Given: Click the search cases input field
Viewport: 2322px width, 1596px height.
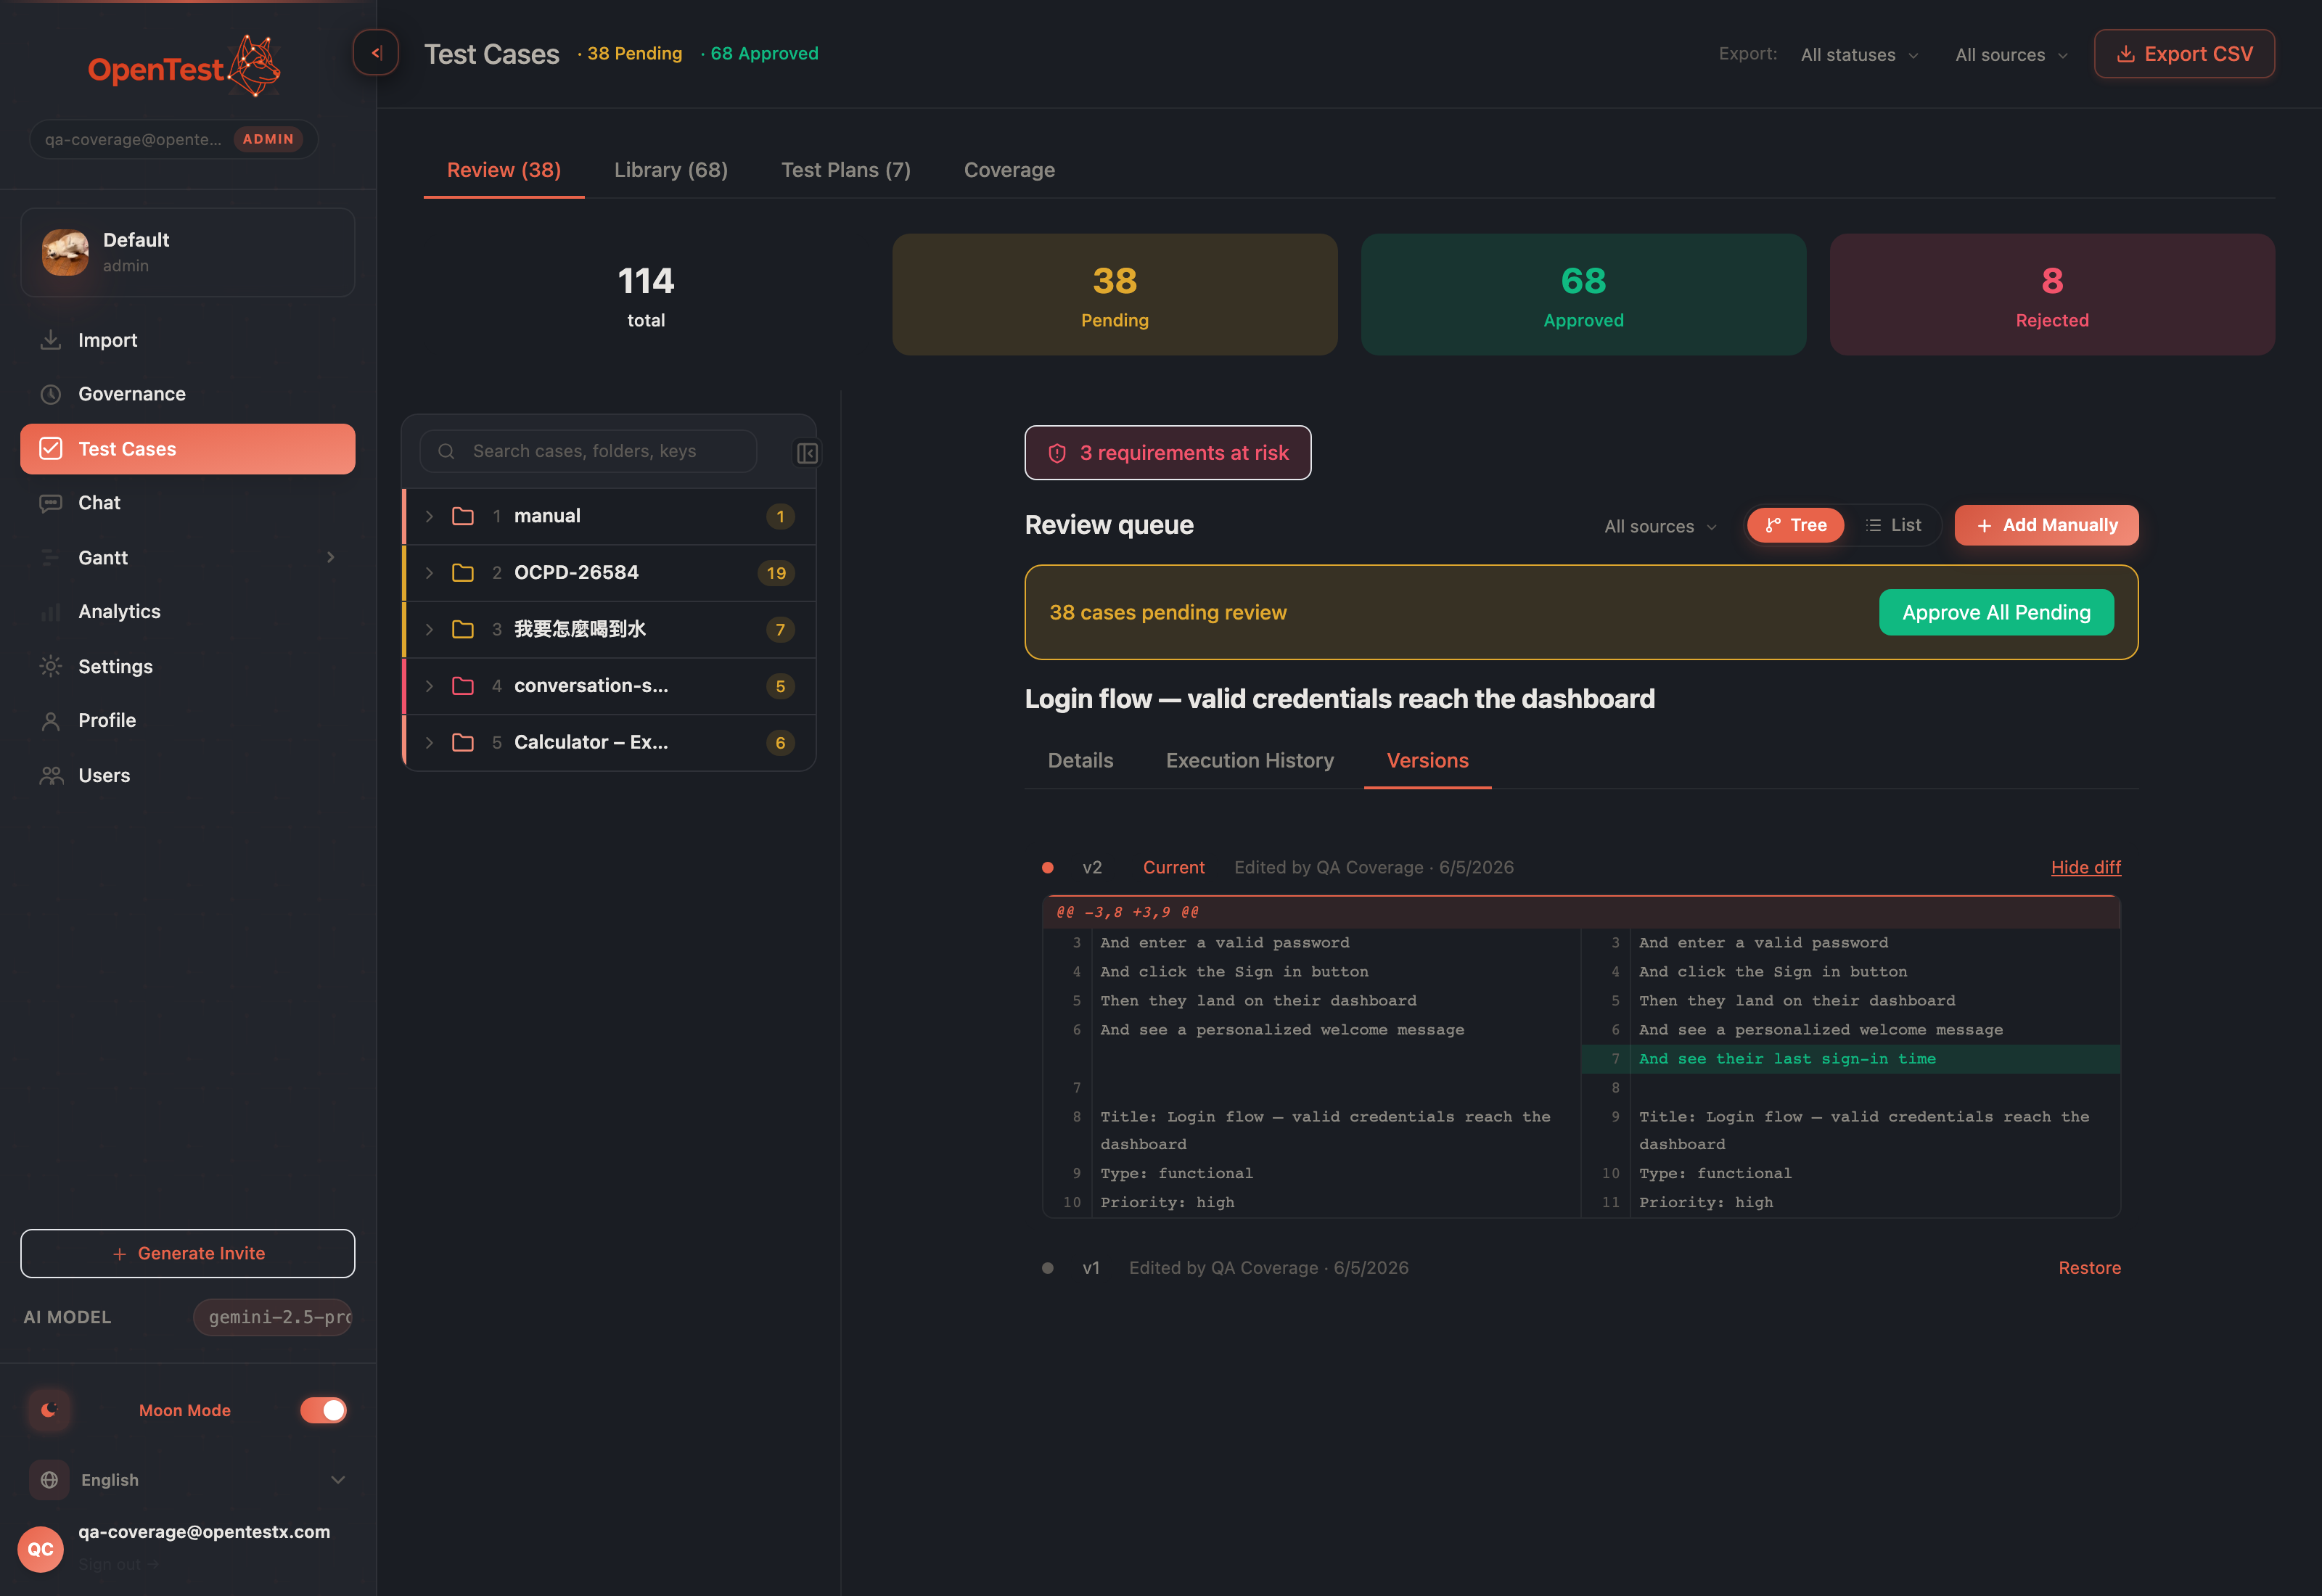Looking at the screenshot, I should [x=588, y=451].
